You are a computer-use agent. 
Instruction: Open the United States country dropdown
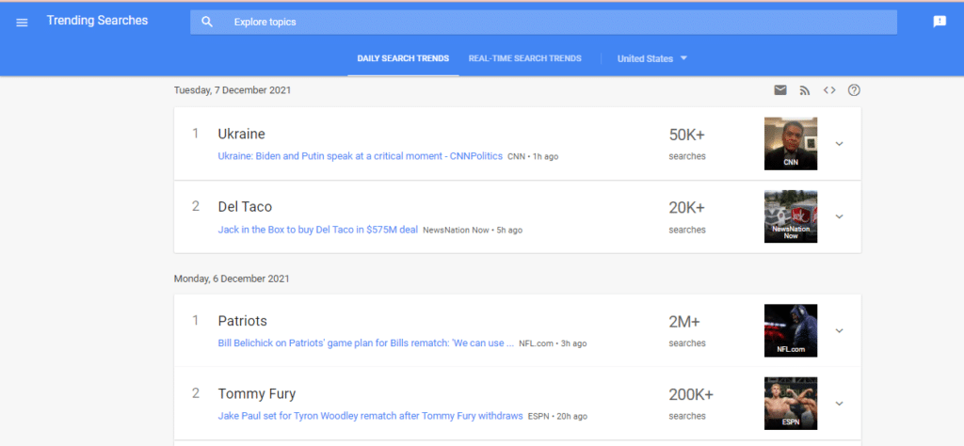(651, 59)
